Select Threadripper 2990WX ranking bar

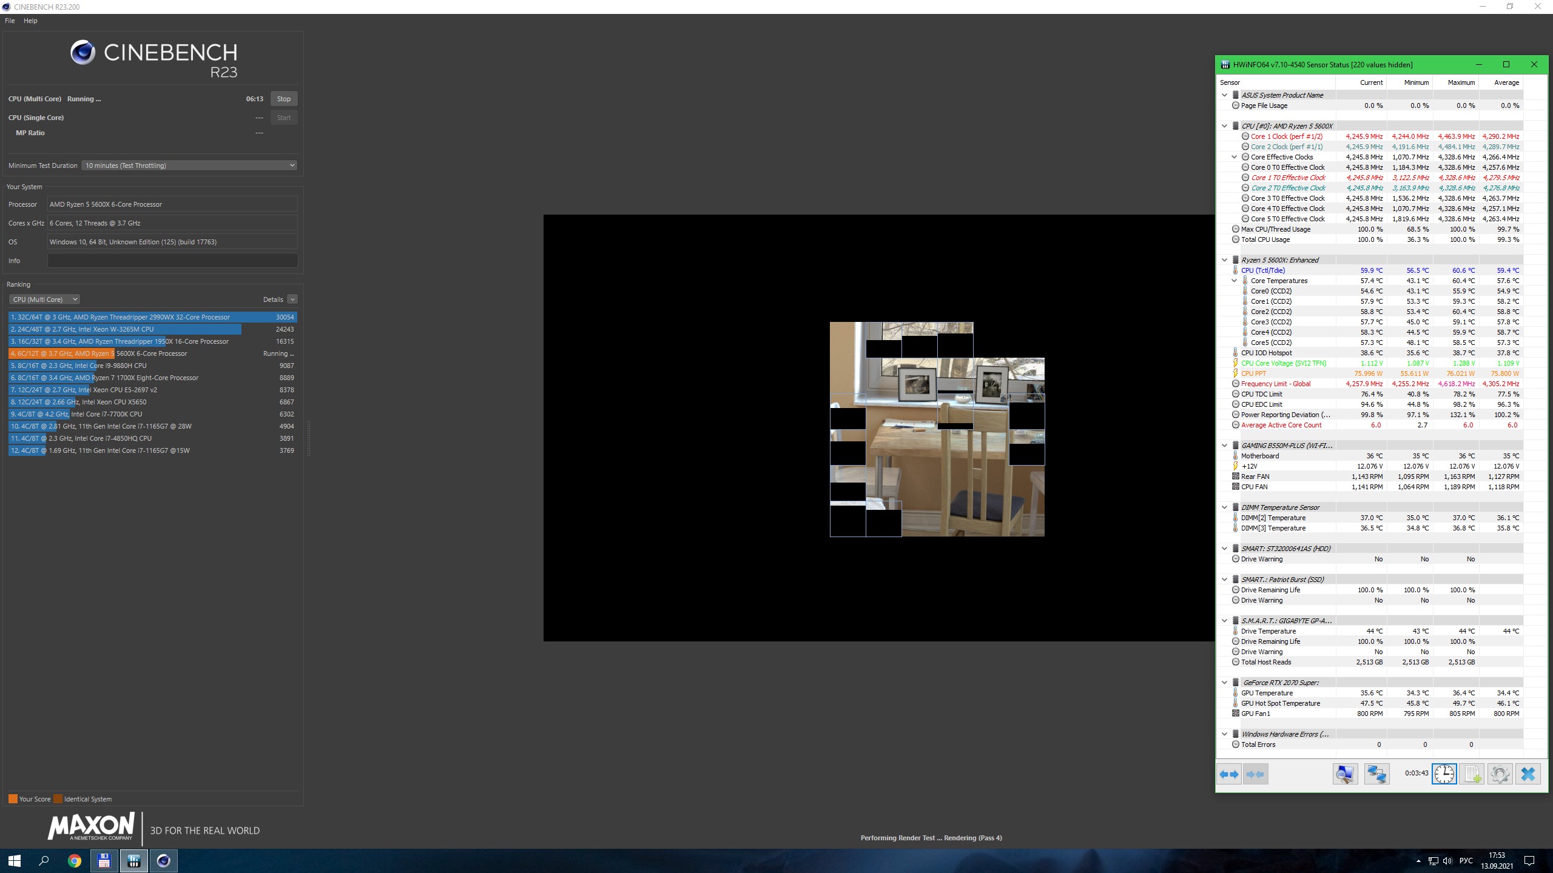152,317
